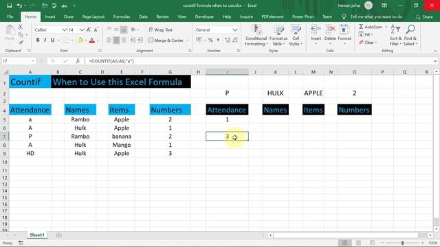The image size is (440, 247).
Task: Click the comma style icon
Action: click(218, 40)
